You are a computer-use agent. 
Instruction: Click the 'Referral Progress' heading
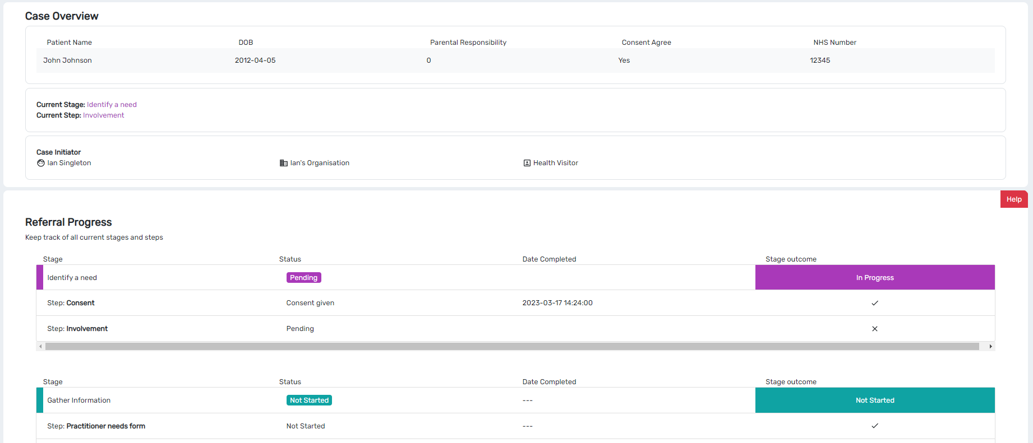coord(68,222)
